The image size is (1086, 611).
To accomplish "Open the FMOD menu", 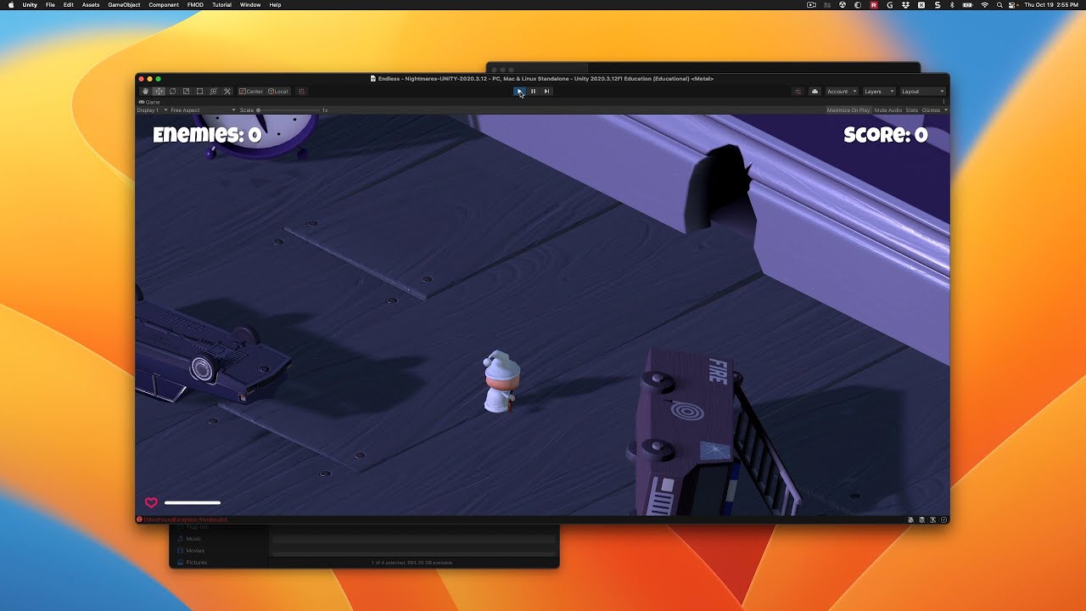I will 195,5.
